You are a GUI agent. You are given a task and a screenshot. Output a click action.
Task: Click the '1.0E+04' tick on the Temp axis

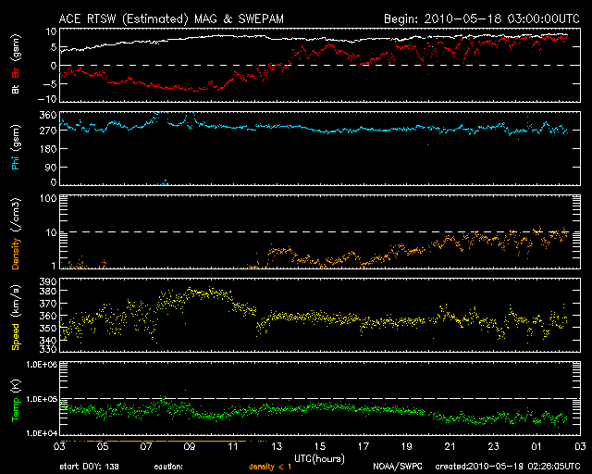click(42, 433)
